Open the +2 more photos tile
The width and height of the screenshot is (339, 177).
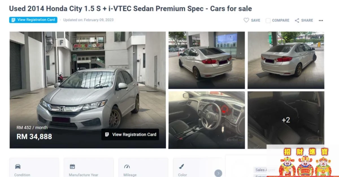tap(286, 120)
